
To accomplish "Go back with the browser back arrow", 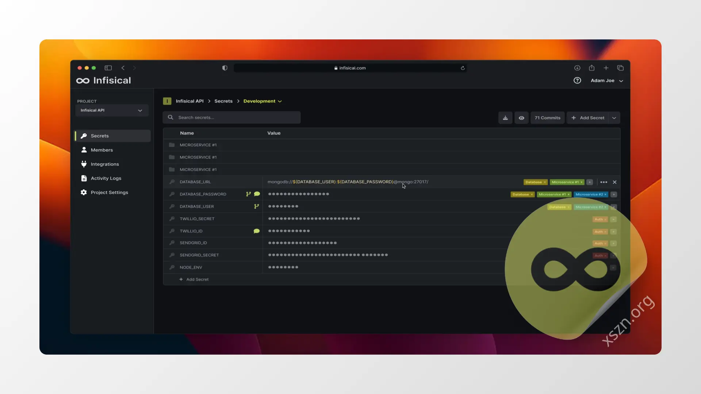I will coord(123,68).
